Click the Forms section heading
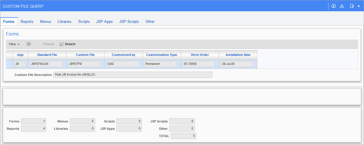Screen dimensions: 364x145 (x=12, y=34)
